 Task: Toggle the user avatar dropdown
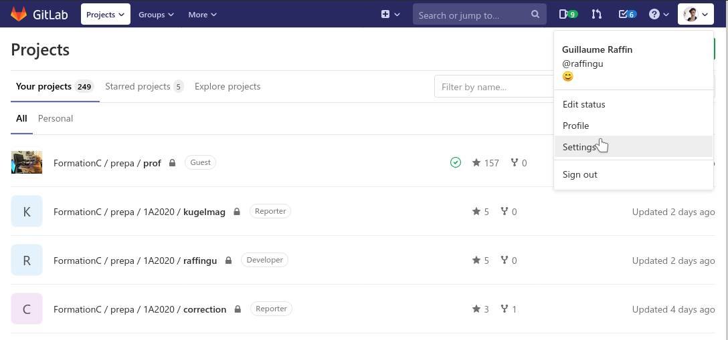[695, 14]
